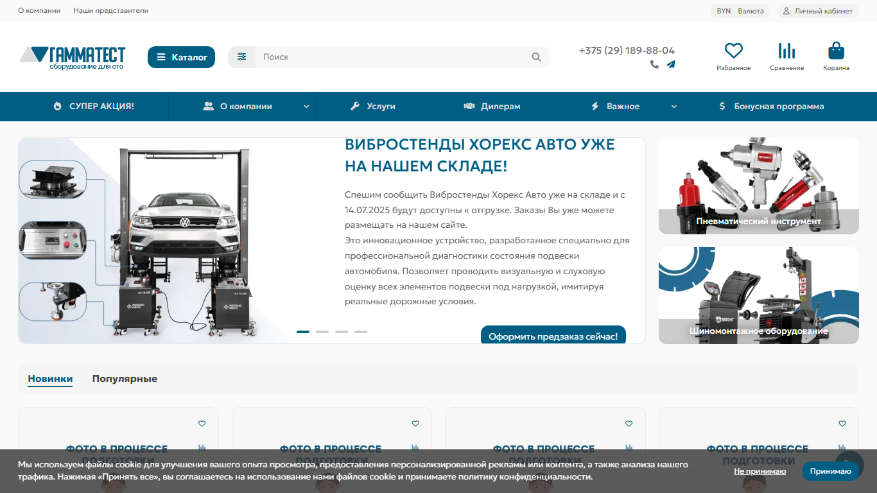This screenshot has width=877, height=493.
Task: Expand the О компании menu chevron
Action: pos(306,107)
